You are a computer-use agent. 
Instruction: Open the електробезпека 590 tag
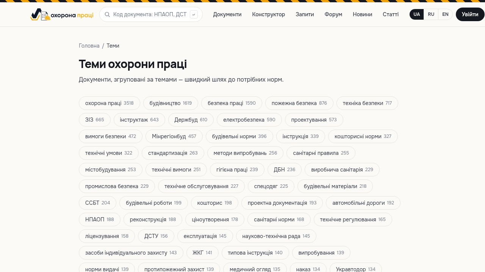coord(249,120)
